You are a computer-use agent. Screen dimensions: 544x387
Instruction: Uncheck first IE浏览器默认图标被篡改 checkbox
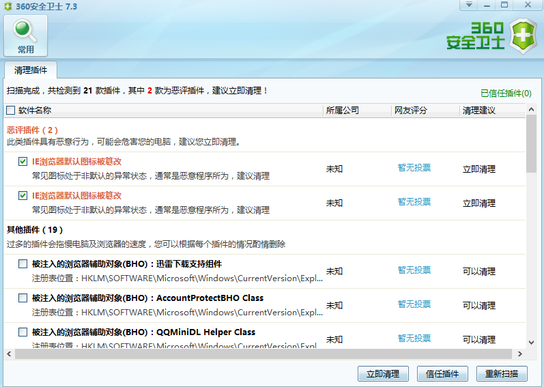click(23, 161)
